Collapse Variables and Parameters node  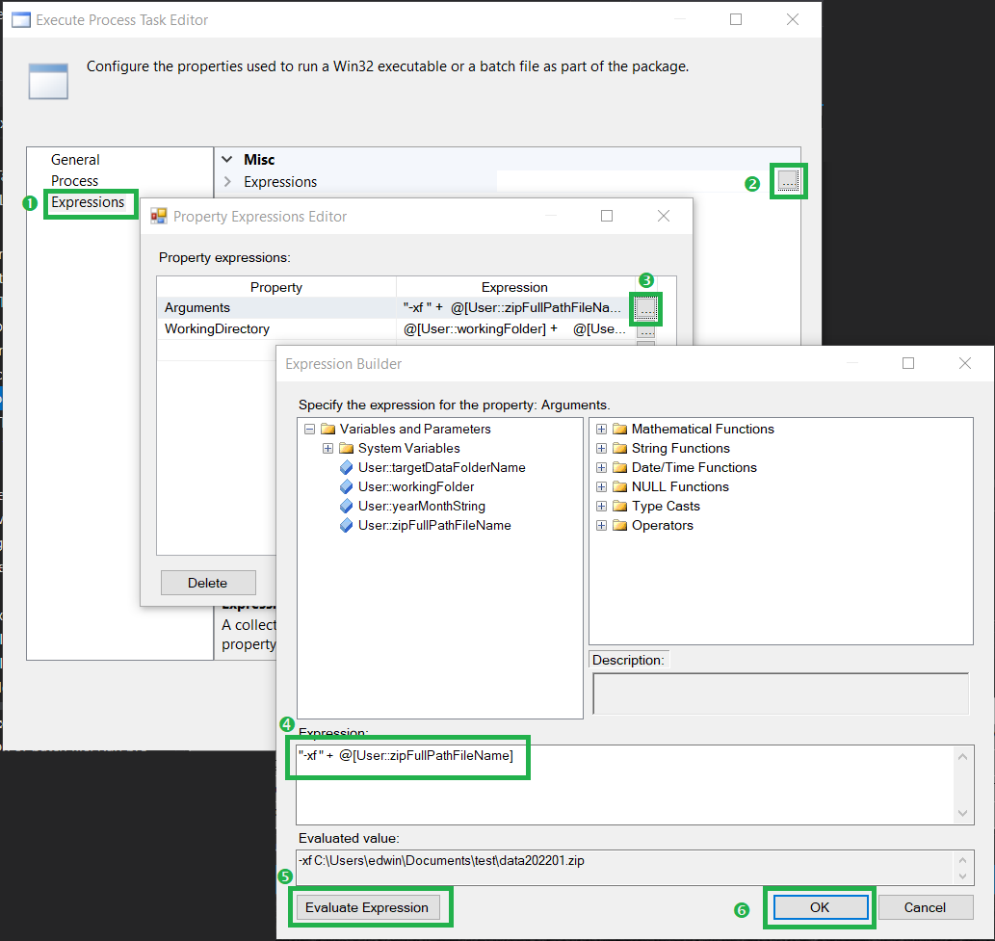click(309, 429)
